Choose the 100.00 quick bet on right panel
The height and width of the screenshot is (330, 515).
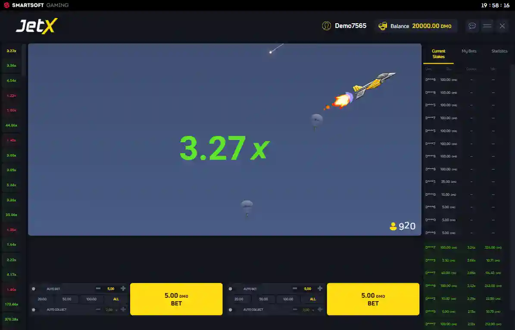tap(288, 299)
